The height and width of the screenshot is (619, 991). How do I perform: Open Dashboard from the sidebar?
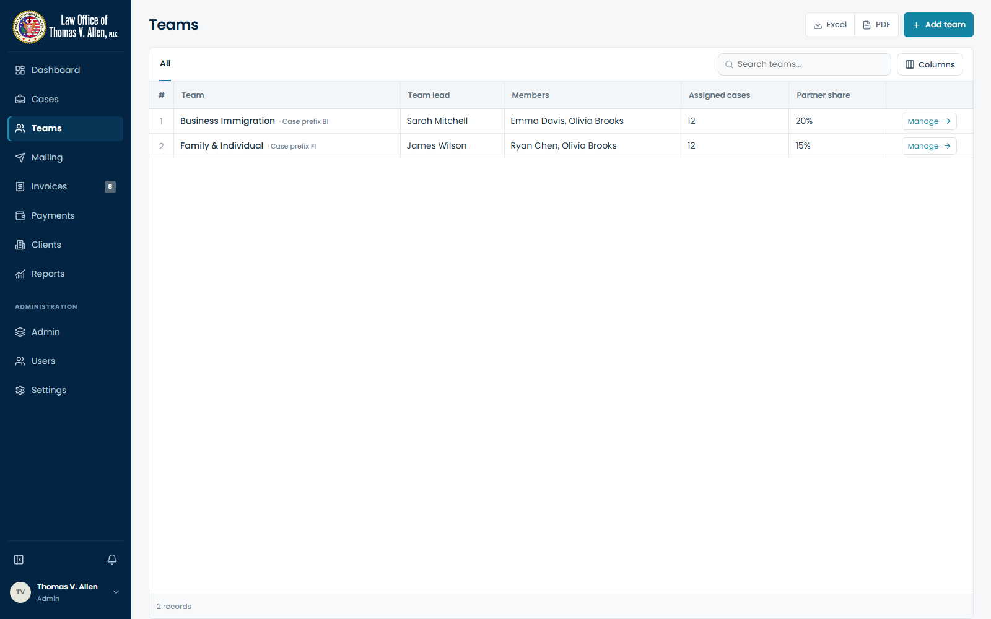65,70
